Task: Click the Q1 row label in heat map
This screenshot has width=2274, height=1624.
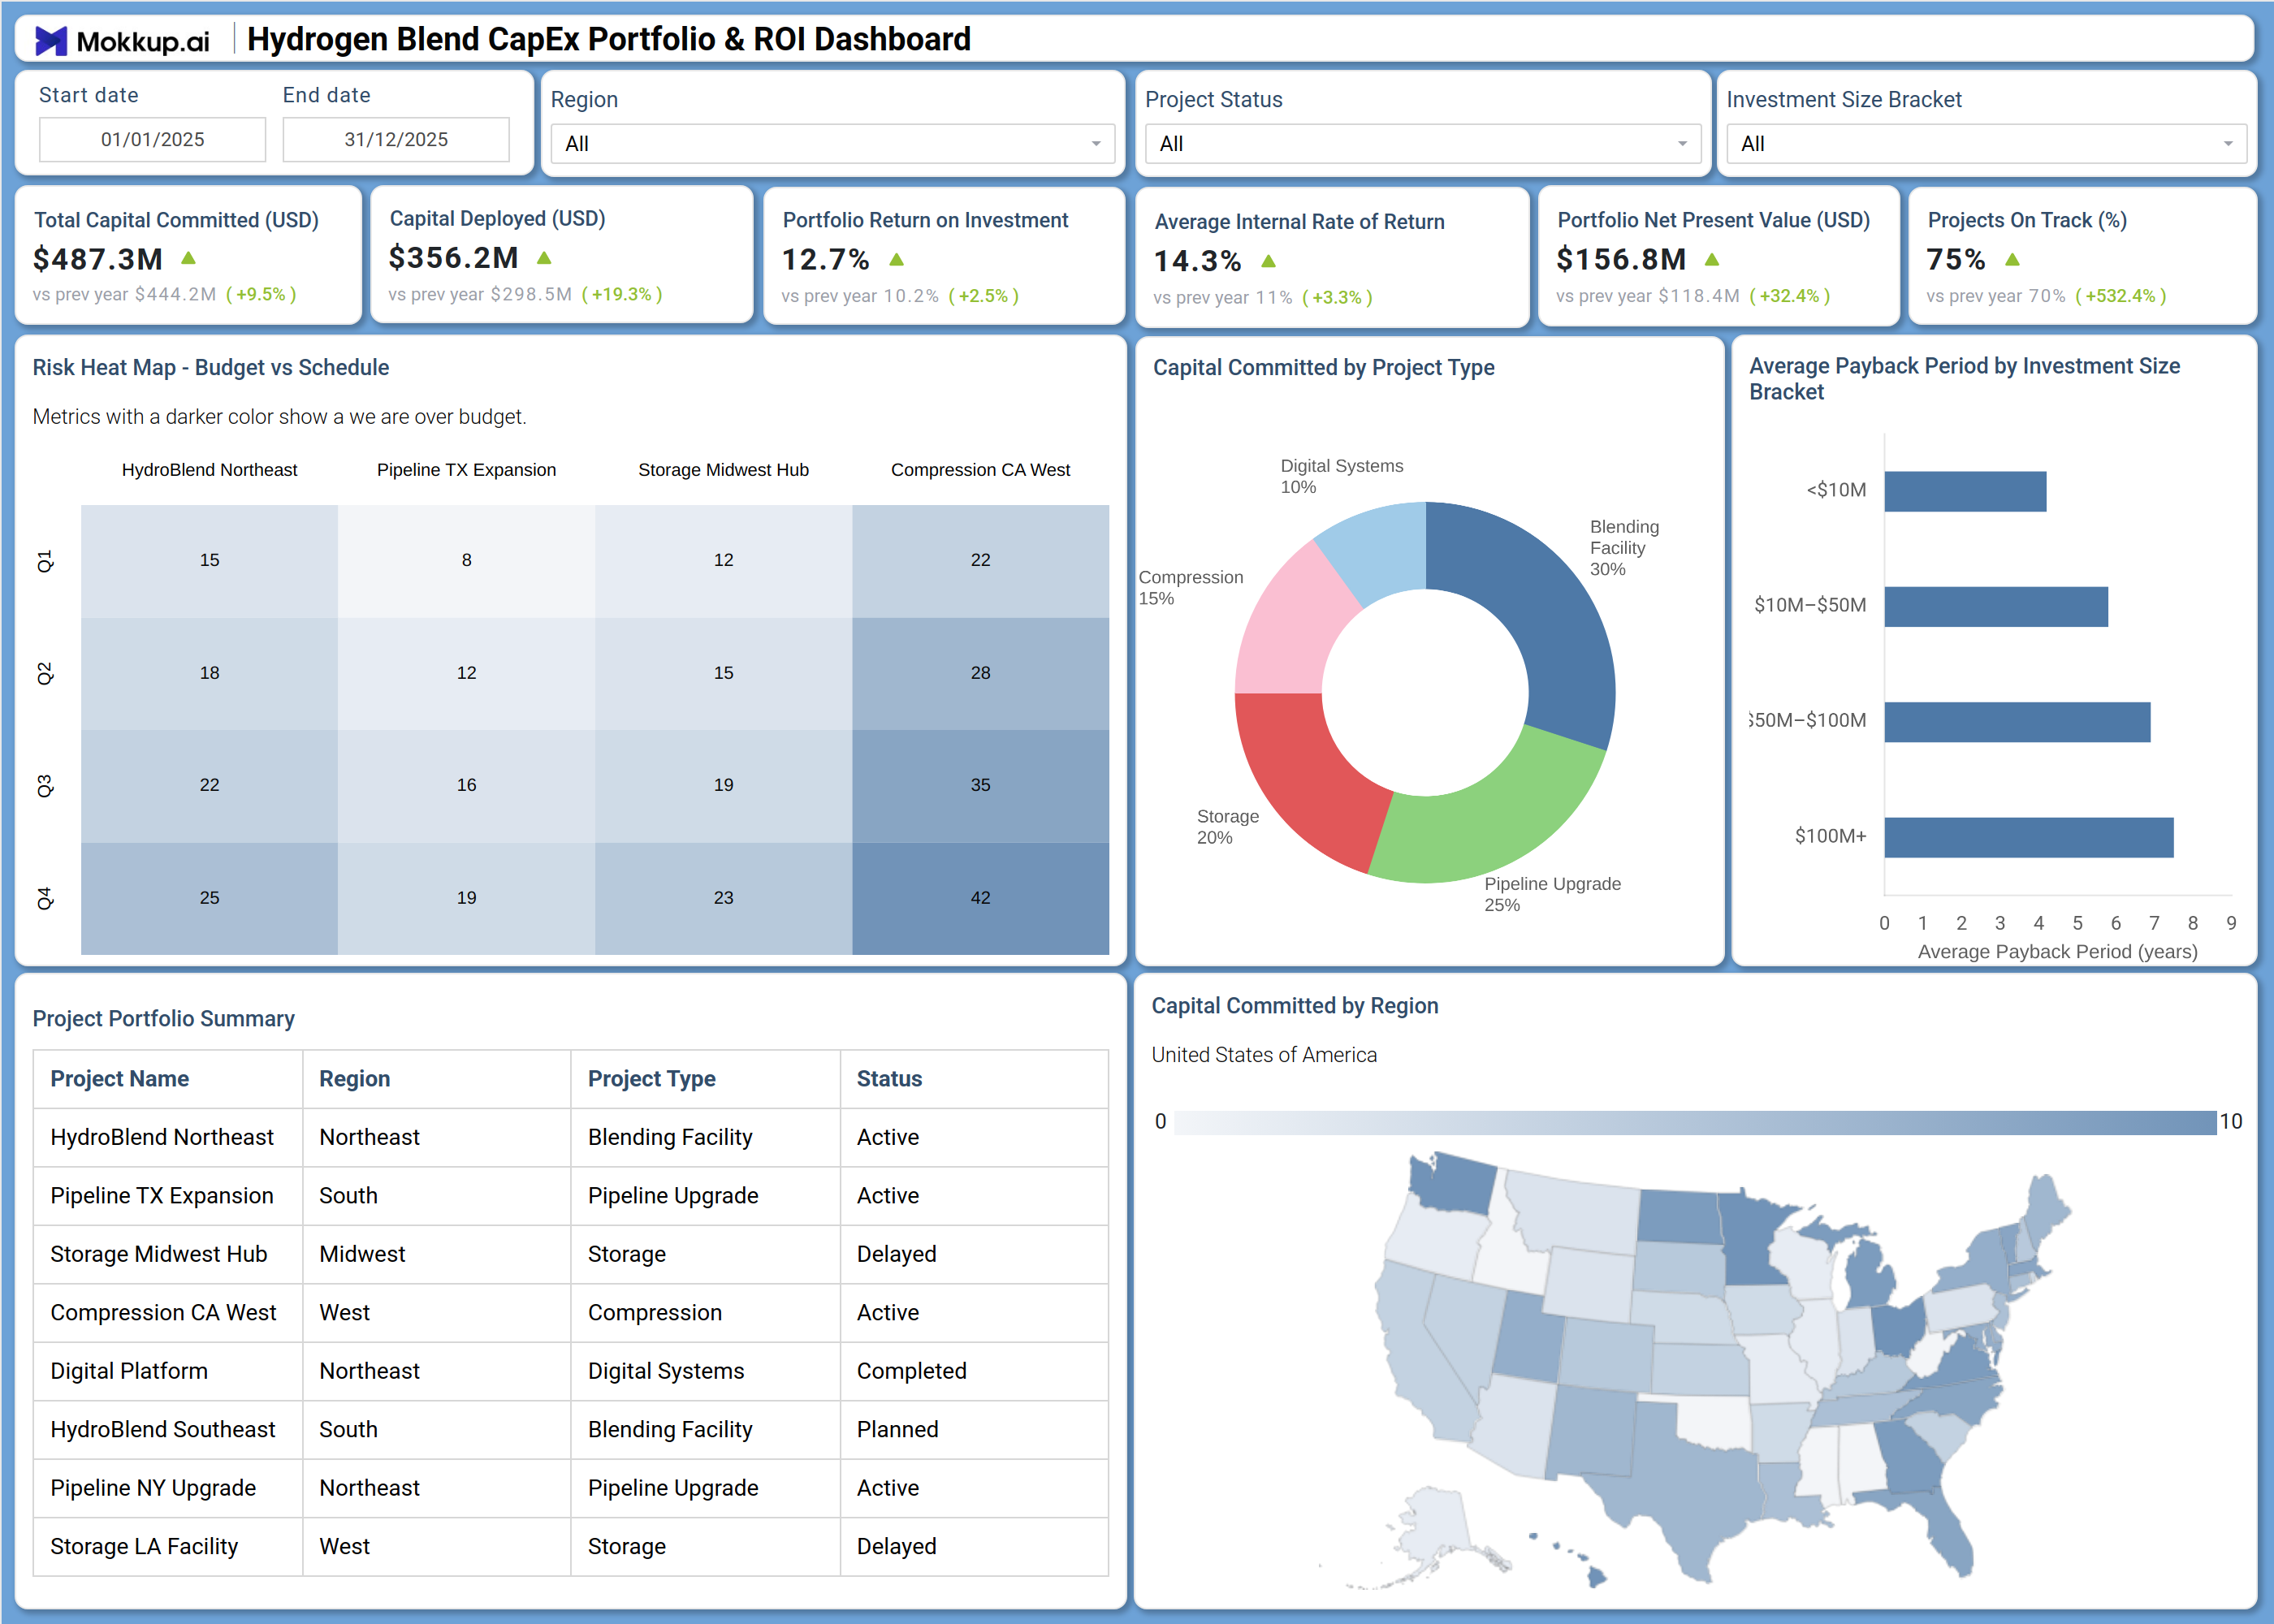Action: click(45, 561)
